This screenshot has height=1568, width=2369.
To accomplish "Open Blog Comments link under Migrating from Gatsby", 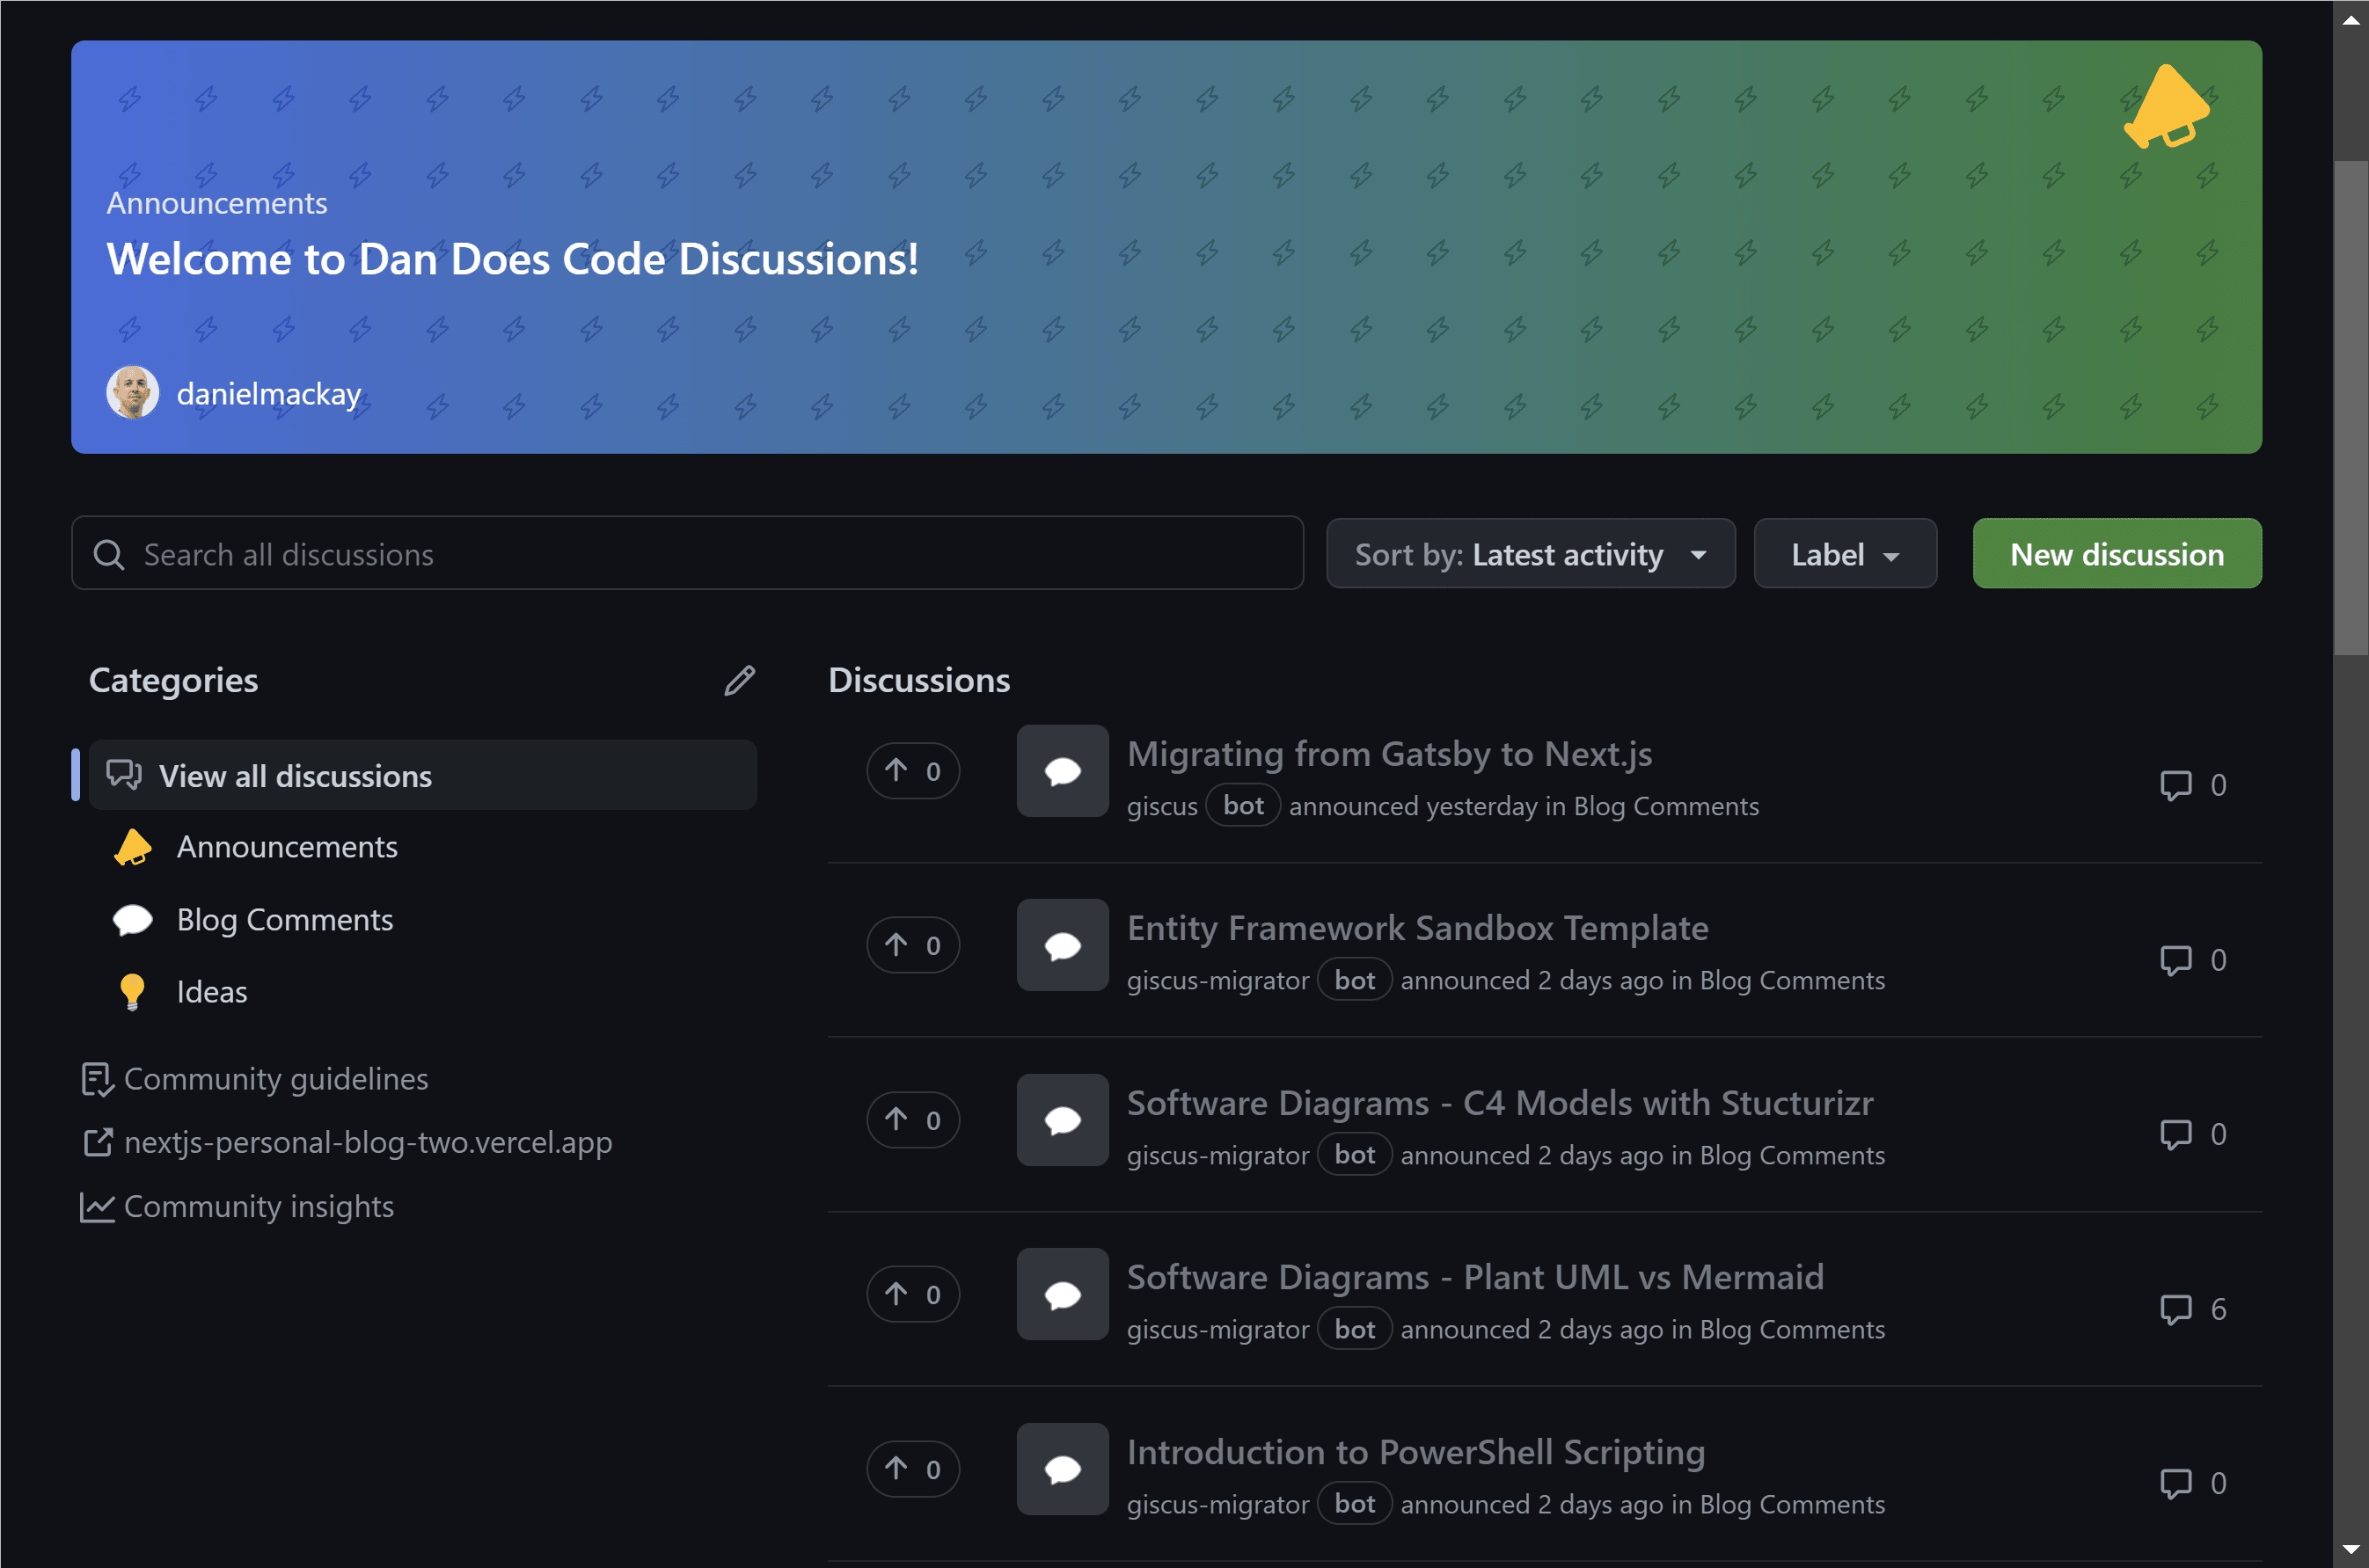I will [x=1666, y=806].
